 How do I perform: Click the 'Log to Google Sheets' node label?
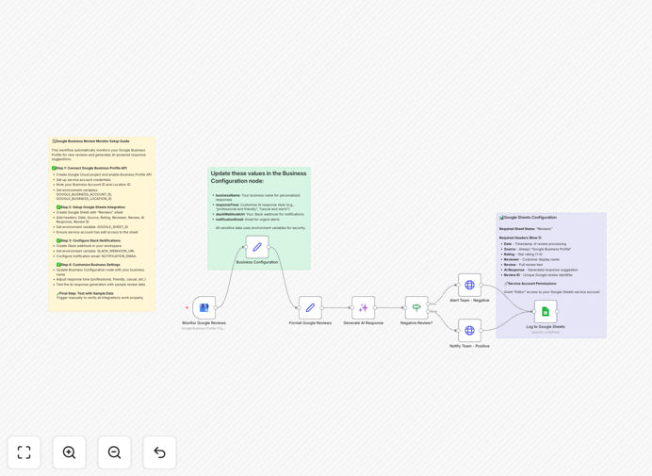click(x=546, y=327)
